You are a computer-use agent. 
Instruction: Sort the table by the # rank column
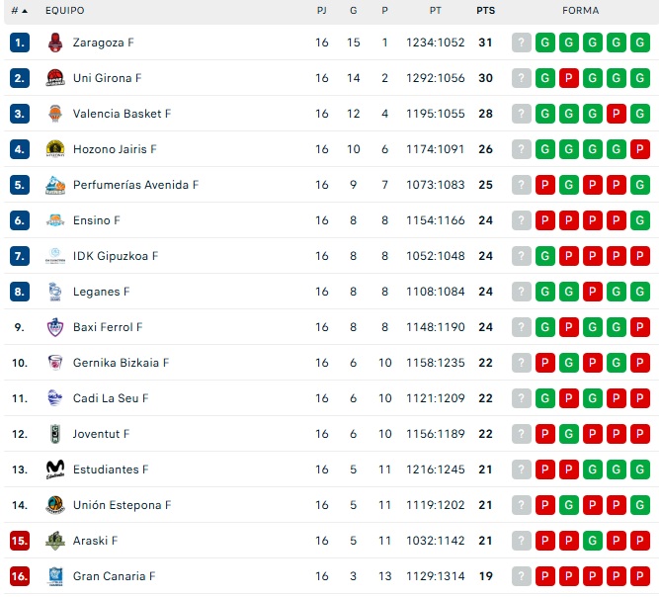19,10
